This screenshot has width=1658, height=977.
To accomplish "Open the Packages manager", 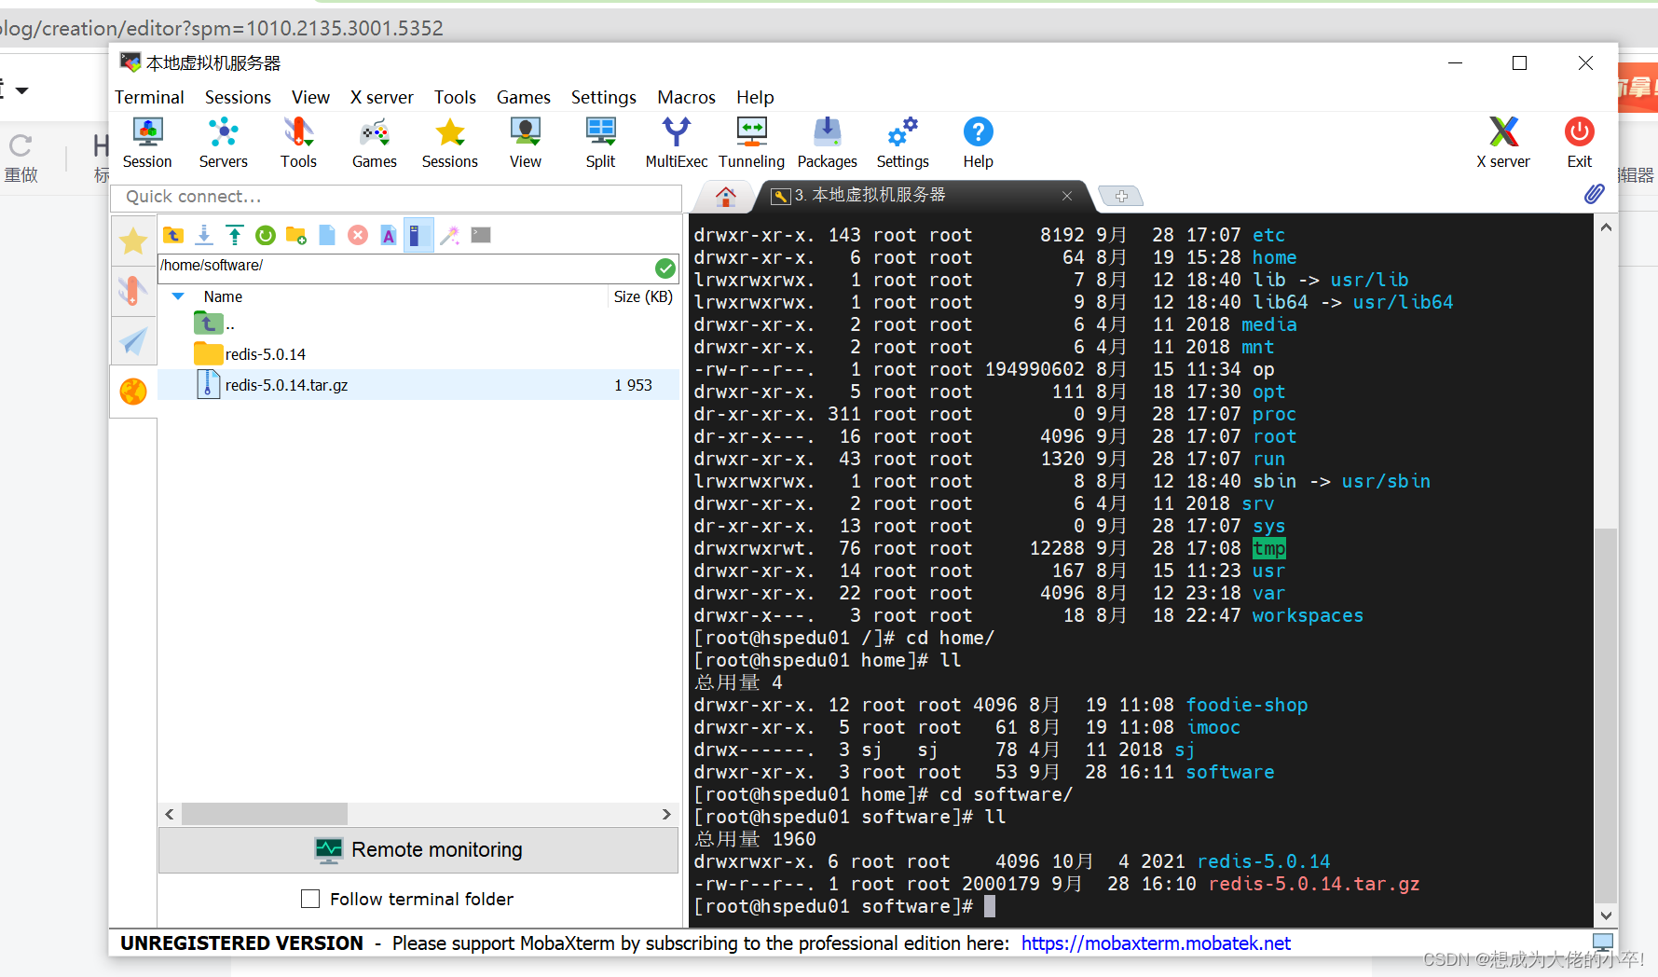I will coord(827,142).
